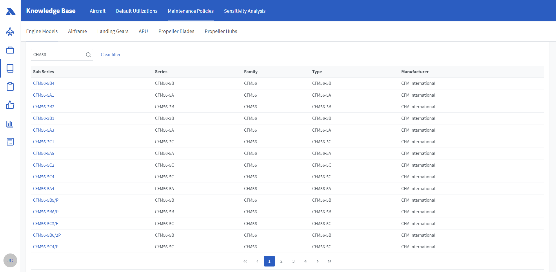This screenshot has height=272, width=556.
Task: Go to previous page arrow
Action: click(x=257, y=261)
